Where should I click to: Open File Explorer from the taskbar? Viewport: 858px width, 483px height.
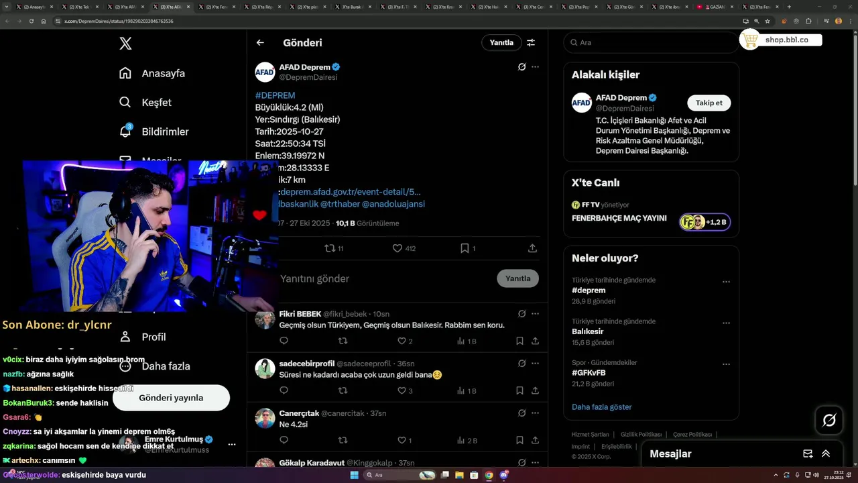[x=459, y=475]
